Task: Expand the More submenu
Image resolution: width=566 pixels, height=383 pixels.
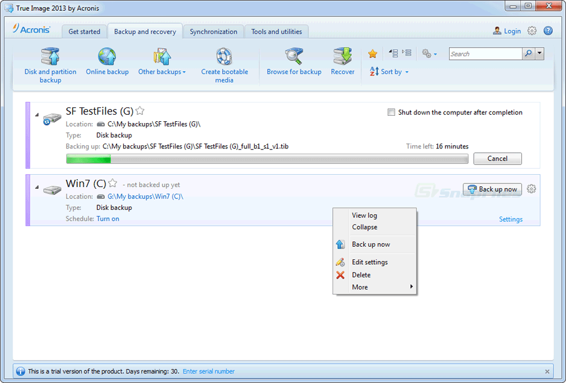Action: [375, 287]
